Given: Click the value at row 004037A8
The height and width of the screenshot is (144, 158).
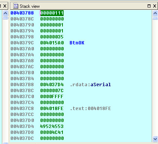Looking at the screenshot, I should pyautogui.click(x=52, y=61).
